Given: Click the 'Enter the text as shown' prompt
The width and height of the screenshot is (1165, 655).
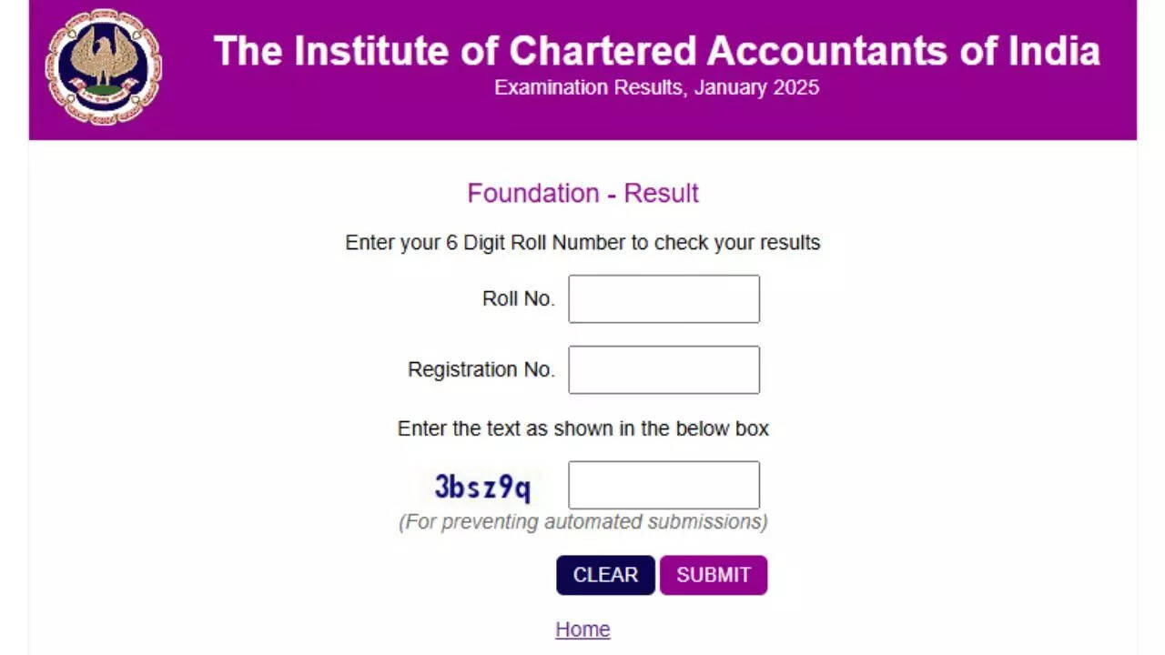Looking at the screenshot, I should (582, 428).
